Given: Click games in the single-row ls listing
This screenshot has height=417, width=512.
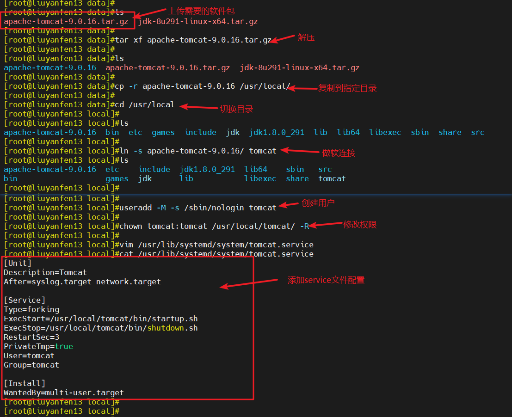Looking at the screenshot, I should point(163,133).
